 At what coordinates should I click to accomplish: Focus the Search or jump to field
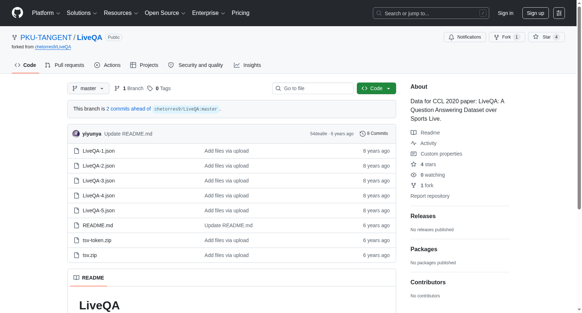431,13
